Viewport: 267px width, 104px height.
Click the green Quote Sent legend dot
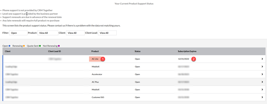click(40, 46)
